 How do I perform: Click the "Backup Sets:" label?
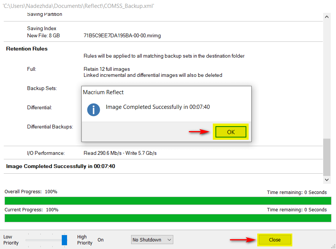coord(42,88)
